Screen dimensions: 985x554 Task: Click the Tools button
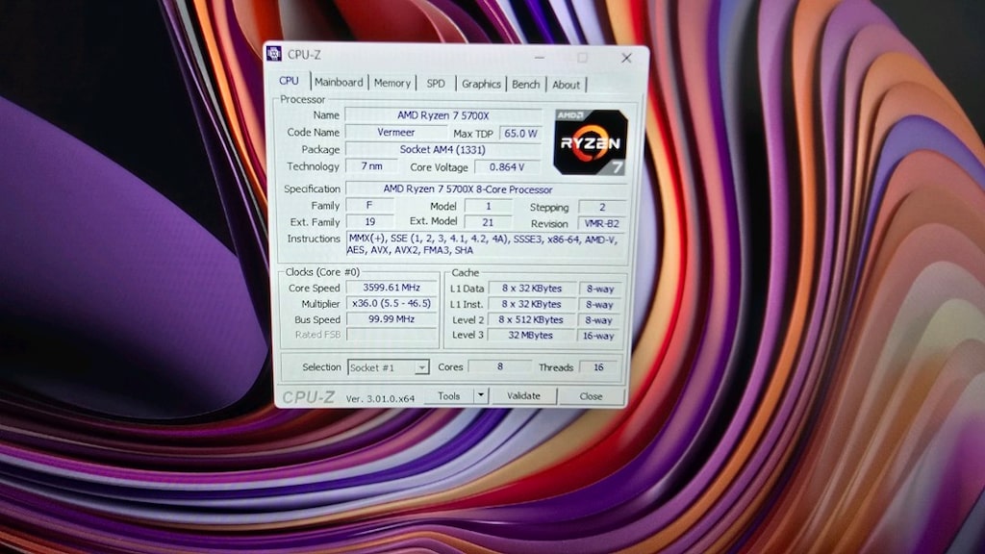point(448,395)
